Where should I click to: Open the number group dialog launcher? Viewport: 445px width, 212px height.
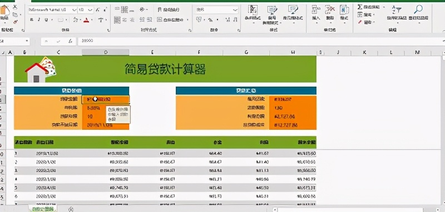[239, 30]
